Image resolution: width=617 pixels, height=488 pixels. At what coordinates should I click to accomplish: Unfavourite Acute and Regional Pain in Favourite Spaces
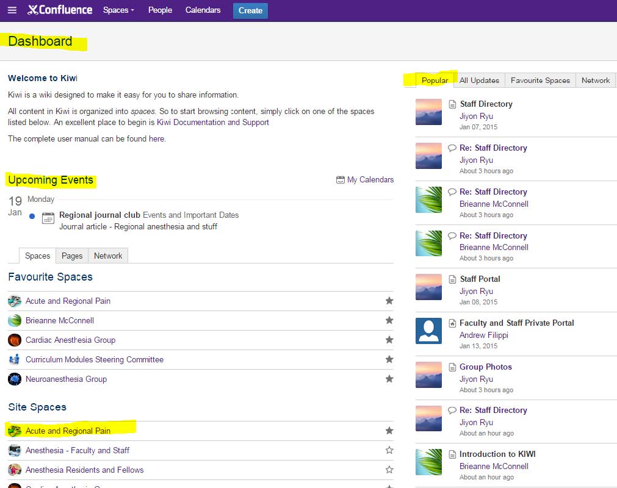coord(389,301)
